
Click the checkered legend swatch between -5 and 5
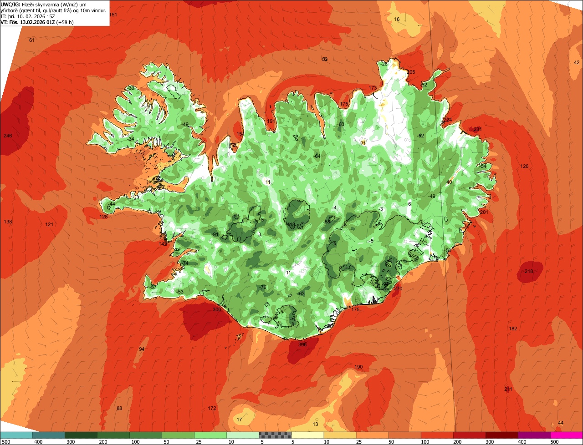275,435
